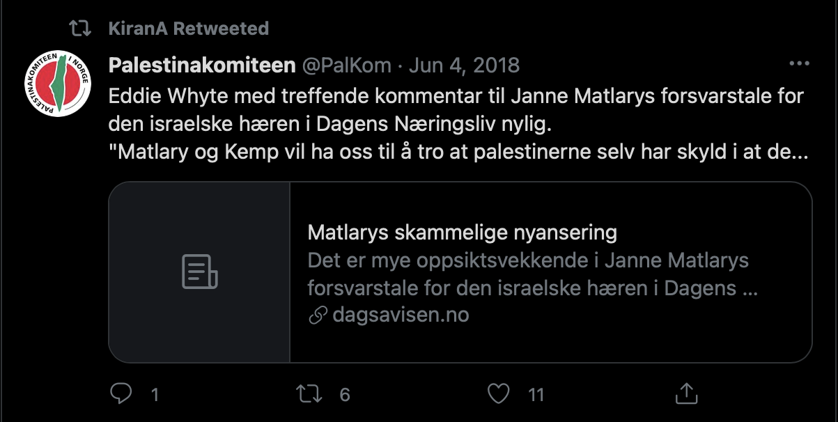Click the chain link icon beside dagsavisen.no
Screen dimensions: 838x422
coord(318,315)
